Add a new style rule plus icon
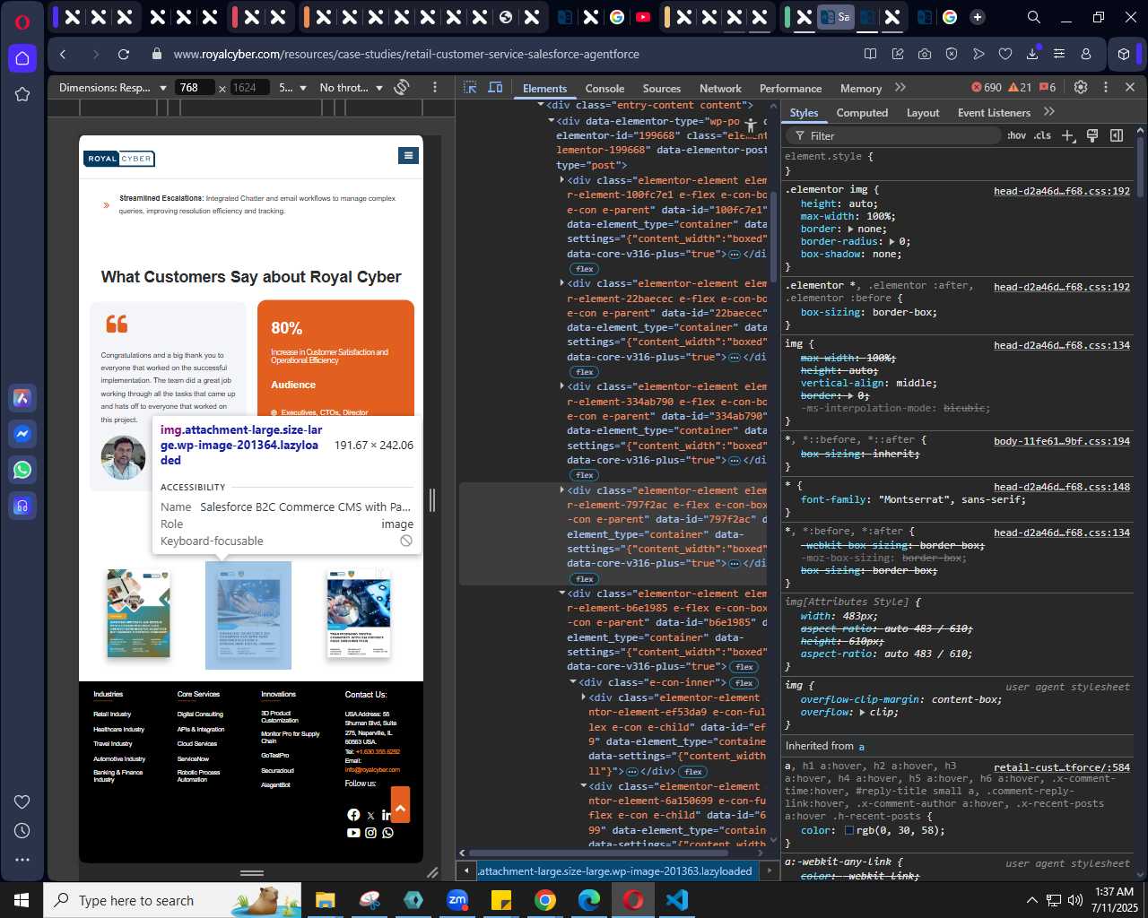Screen dimensions: 1148x918 click(1067, 135)
